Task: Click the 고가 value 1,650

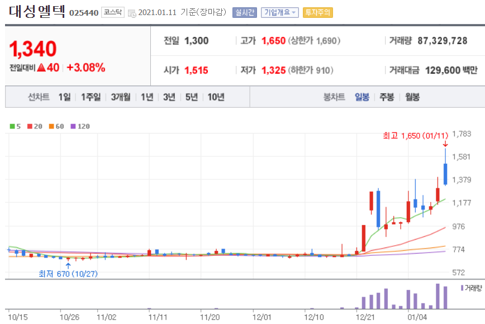Action: click(273, 40)
